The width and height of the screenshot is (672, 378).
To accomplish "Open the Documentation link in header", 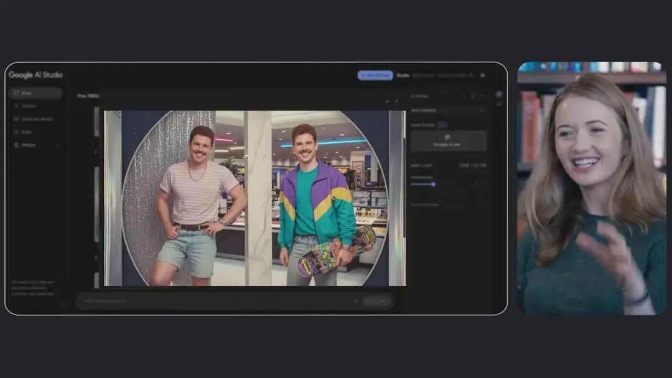I will 452,75.
